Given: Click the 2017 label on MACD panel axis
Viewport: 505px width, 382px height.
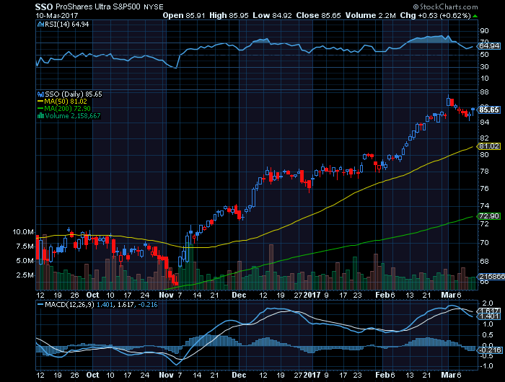Looking at the screenshot, I should 312,376.
